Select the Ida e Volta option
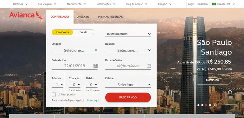Screen dimensions: 244x118 pyautogui.click(x=62, y=32)
